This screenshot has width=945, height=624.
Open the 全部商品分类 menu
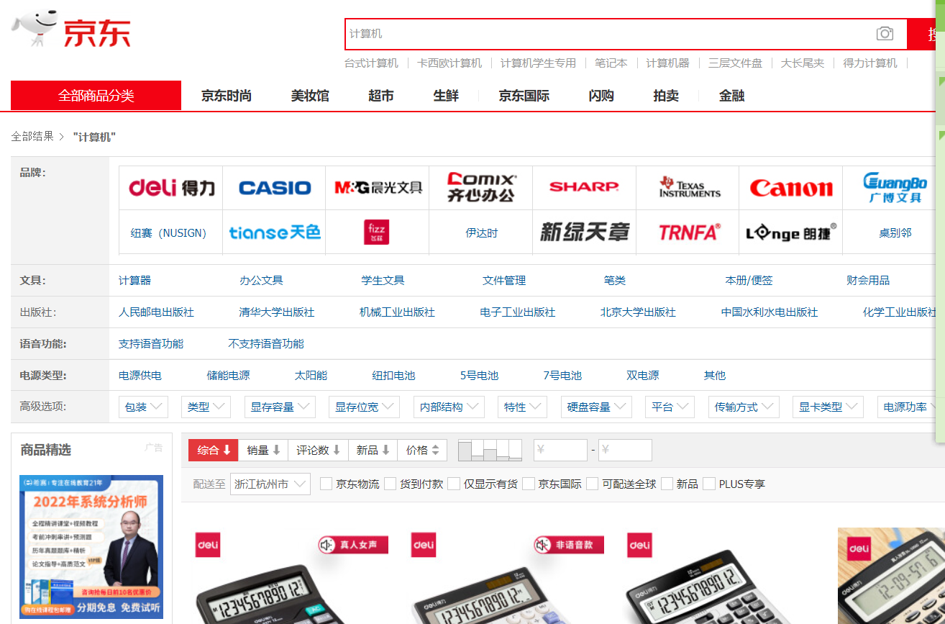click(96, 96)
